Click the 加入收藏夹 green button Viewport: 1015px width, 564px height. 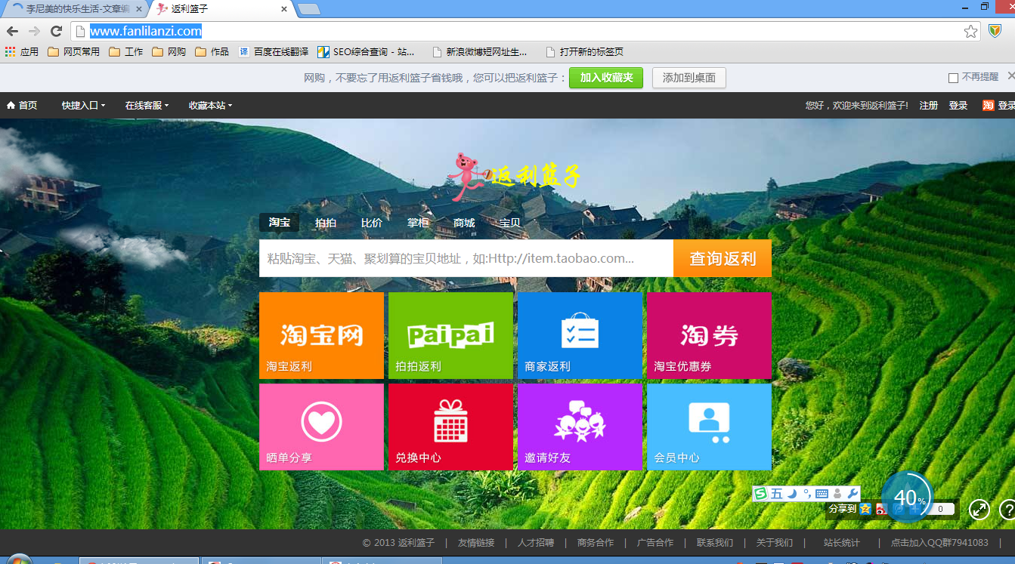[606, 78]
